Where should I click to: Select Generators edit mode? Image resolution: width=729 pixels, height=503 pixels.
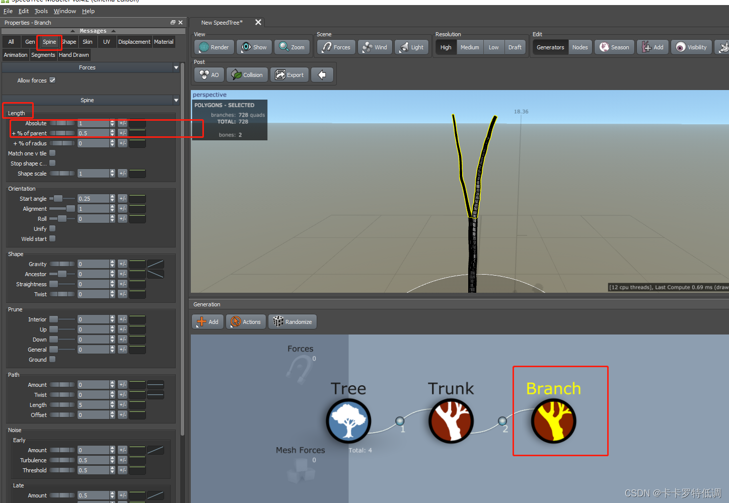[550, 47]
